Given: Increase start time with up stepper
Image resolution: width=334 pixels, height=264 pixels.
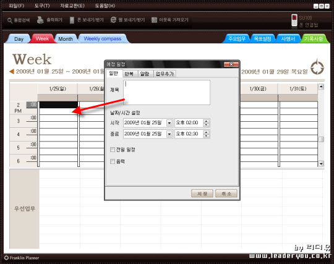Looking at the screenshot, I should tap(206, 121).
